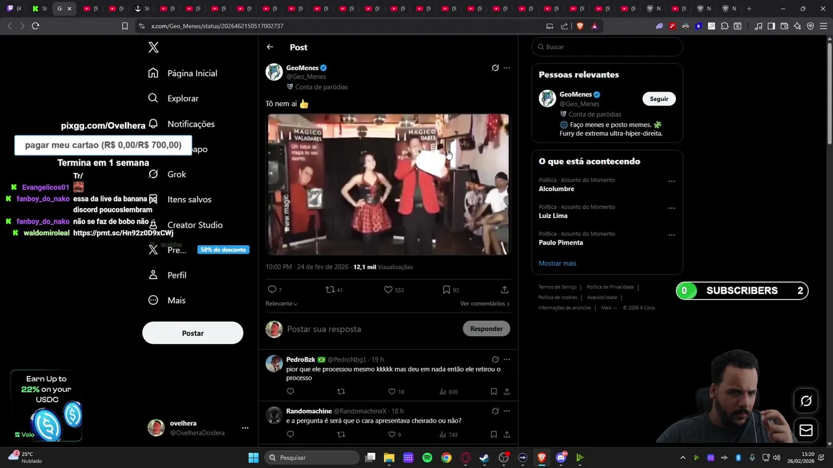Screen dimensions: 833x468
Task: Share the main post
Action: pyautogui.click(x=504, y=289)
